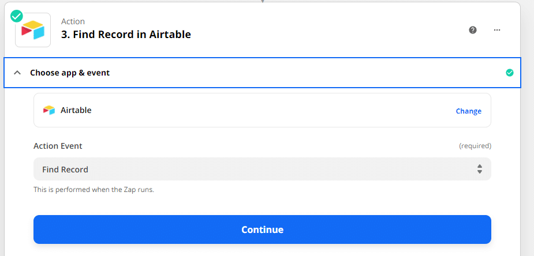Image resolution: width=534 pixels, height=256 pixels.
Task: Click the helper text about Zap runs
Action: coord(94,190)
